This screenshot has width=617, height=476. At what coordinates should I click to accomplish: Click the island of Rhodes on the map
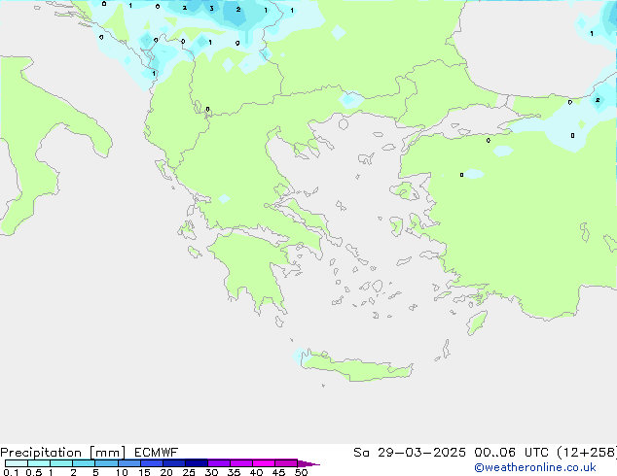tap(477, 323)
